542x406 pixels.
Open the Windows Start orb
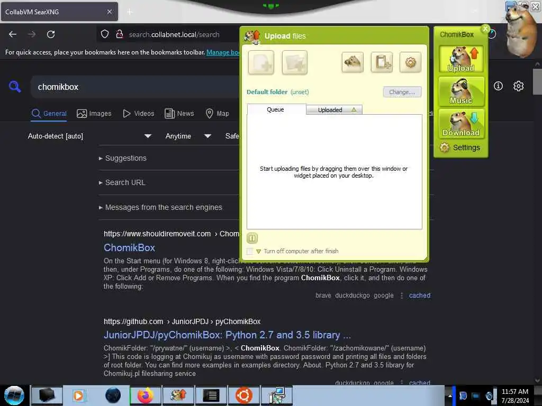coord(14,395)
